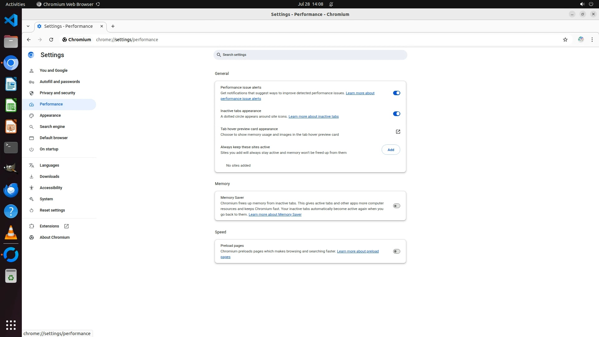The width and height of the screenshot is (599, 337).
Task: Open a new tab with plus button
Action: [x=113, y=26]
